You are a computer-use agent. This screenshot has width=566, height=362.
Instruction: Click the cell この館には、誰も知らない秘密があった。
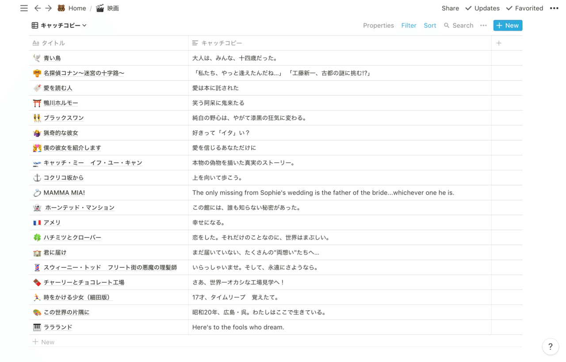click(x=340, y=208)
